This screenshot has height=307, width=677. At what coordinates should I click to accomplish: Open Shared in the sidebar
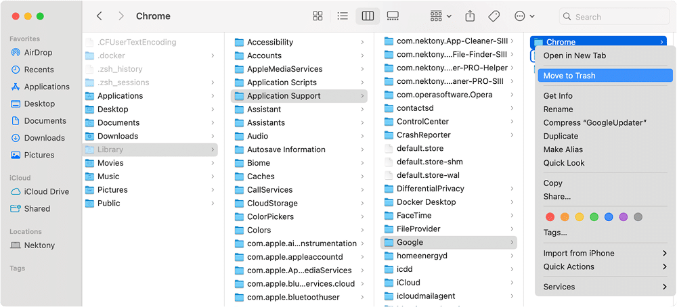30,209
